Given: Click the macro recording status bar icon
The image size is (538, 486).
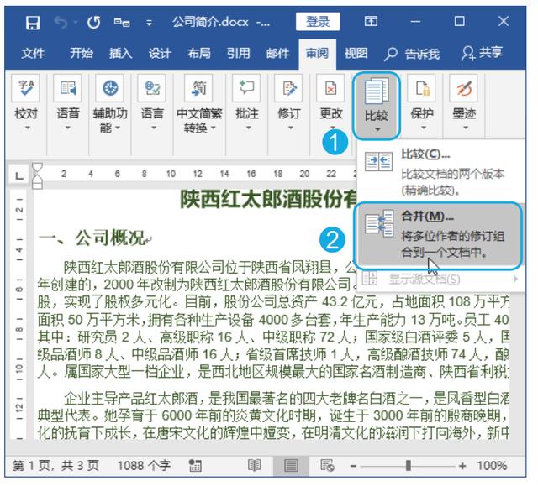Looking at the screenshot, I should point(196,466).
